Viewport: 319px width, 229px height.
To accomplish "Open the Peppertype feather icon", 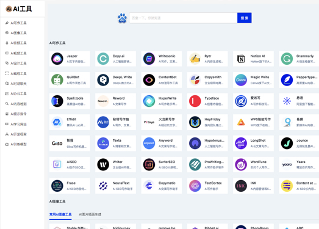I will (x=287, y=80).
